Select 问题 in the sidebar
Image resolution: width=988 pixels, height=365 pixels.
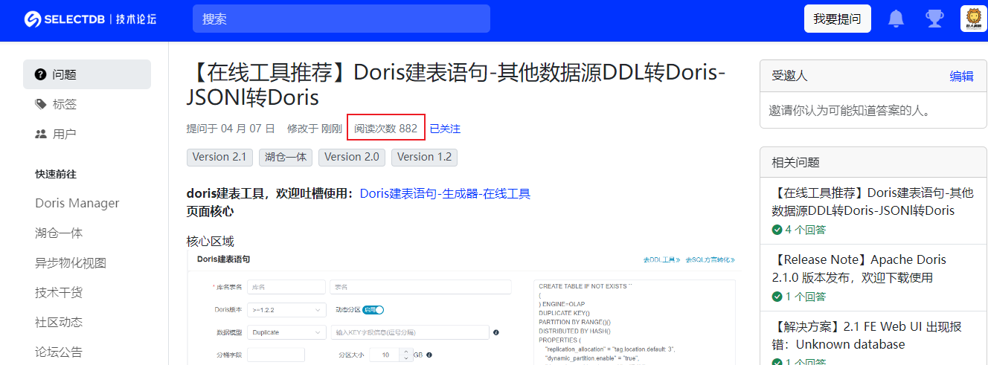87,74
